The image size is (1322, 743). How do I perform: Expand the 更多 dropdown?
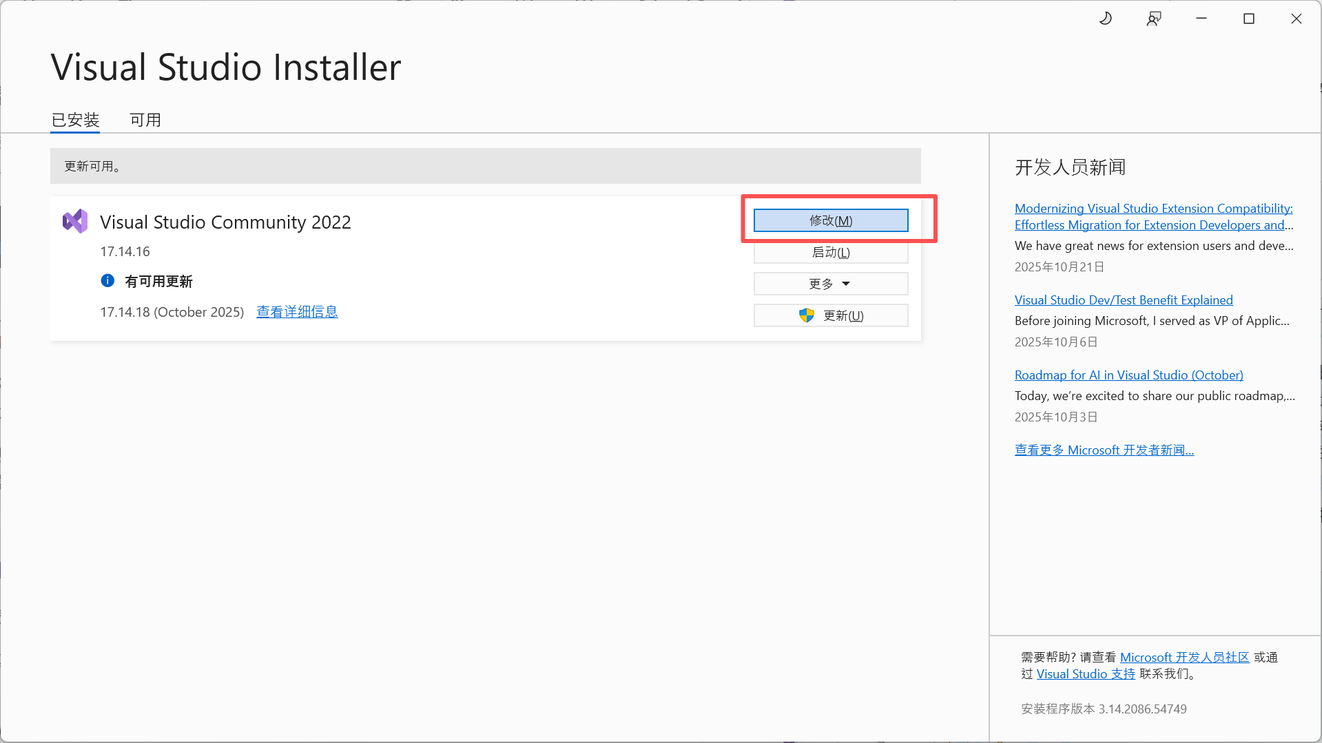(831, 284)
